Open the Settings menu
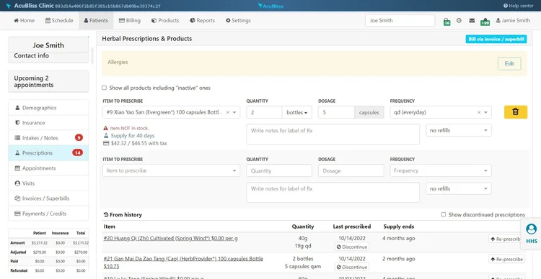This screenshot has height=279, width=541. [x=238, y=20]
